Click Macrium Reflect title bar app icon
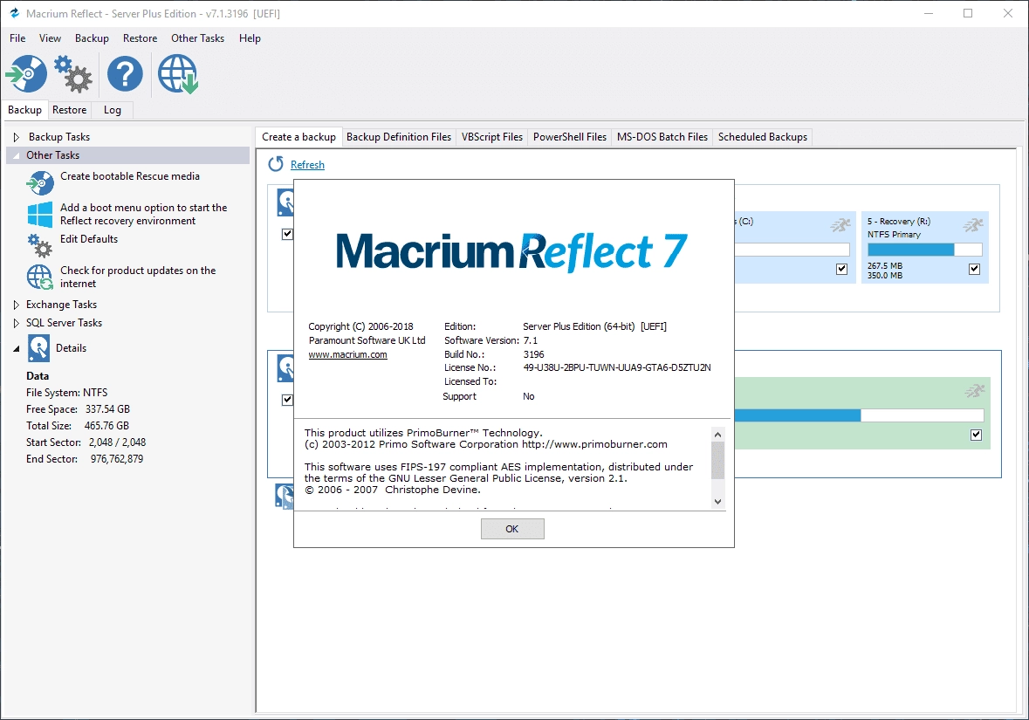Image resolution: width=1029 pixels, height=720 pixels. (x=15, y=13)
